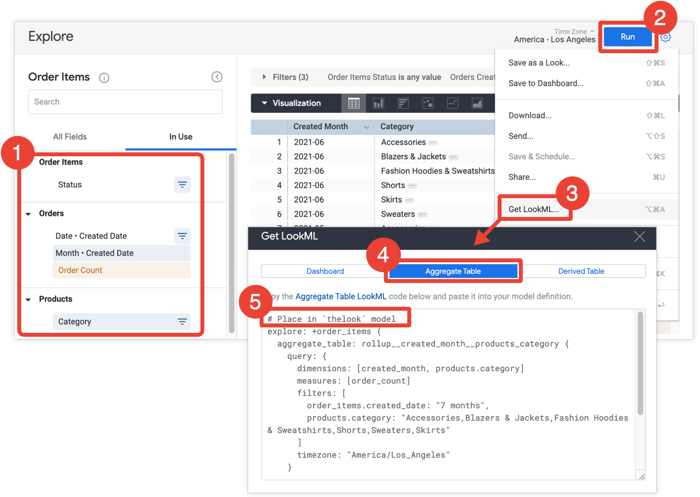Choose Save to Dashboard from menu
Screen dimensions: 700x497
click(x=545, y=83)
